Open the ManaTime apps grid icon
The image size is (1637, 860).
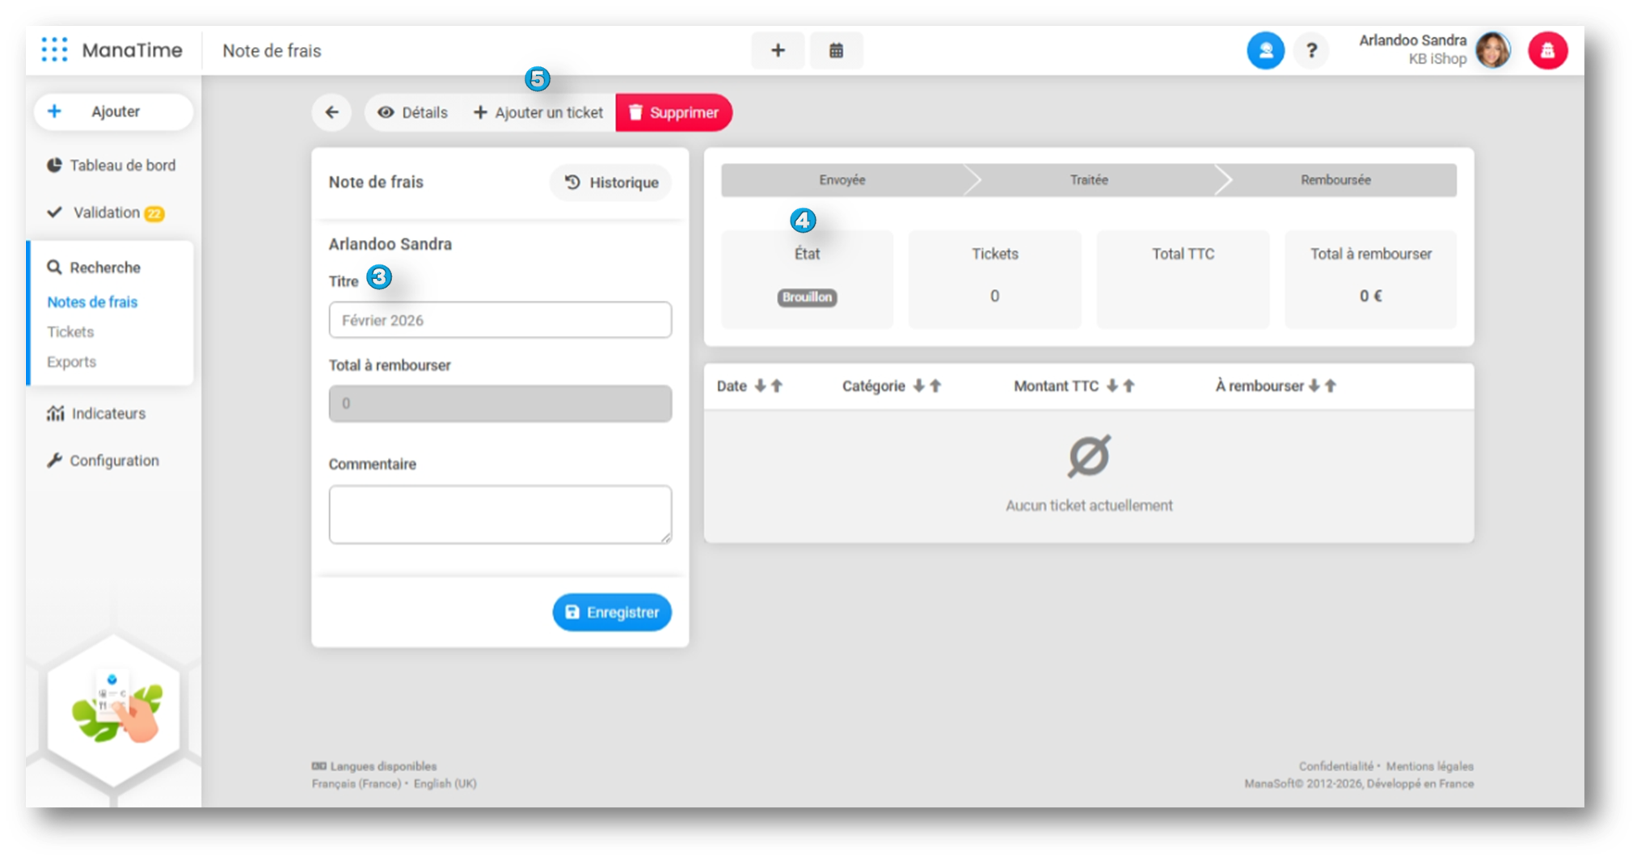54,50
